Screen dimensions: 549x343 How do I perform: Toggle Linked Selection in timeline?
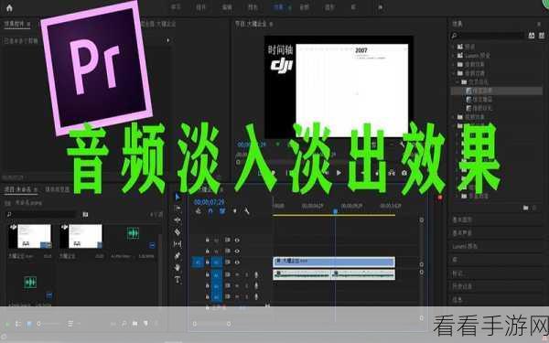coord(222,210)
